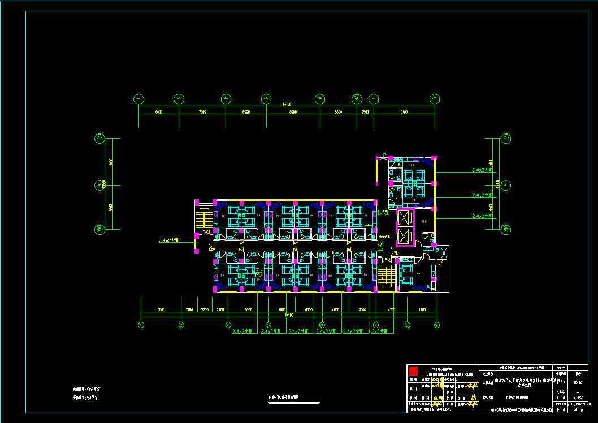Click the yellow staircase beside the bottom-right room
Screen dimensions: 598x423
coord(387,276)
